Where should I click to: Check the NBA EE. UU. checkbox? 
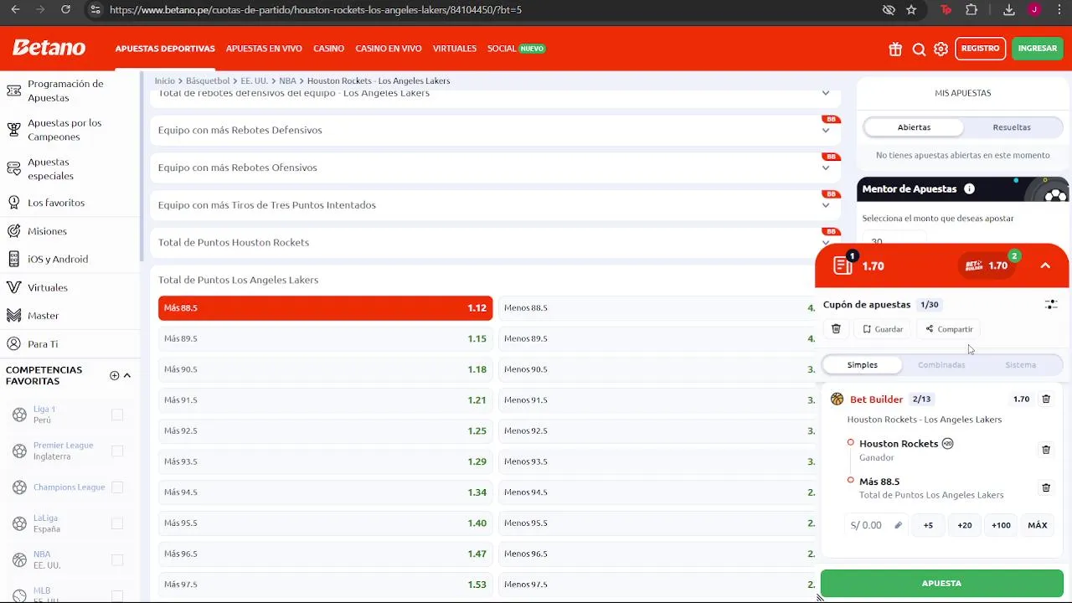[x=117, y=559]
